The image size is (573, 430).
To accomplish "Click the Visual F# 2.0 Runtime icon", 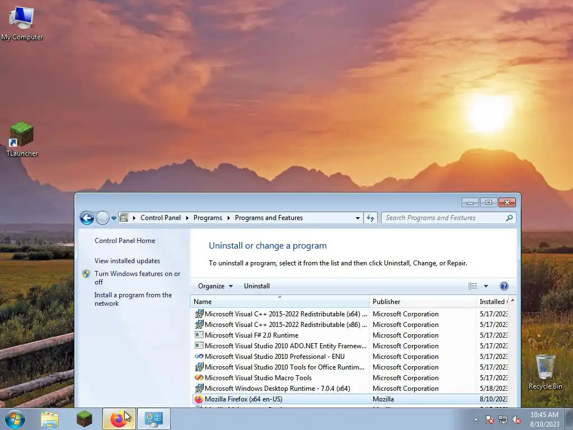I will (199, 335).
